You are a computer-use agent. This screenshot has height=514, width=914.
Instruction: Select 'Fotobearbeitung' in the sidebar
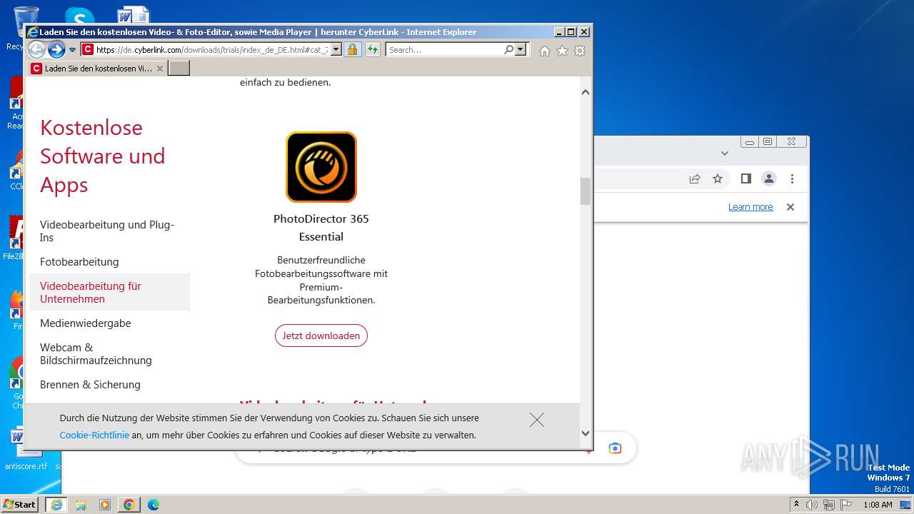[x=79, y=262]
